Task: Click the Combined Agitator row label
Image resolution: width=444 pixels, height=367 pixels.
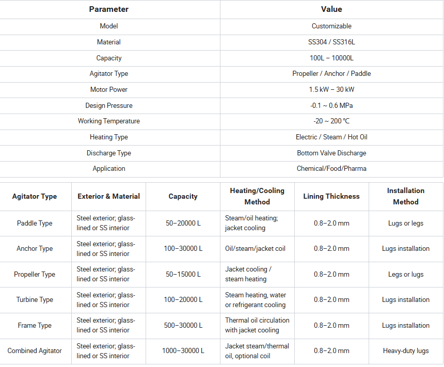Action: [x=35, y=351]
